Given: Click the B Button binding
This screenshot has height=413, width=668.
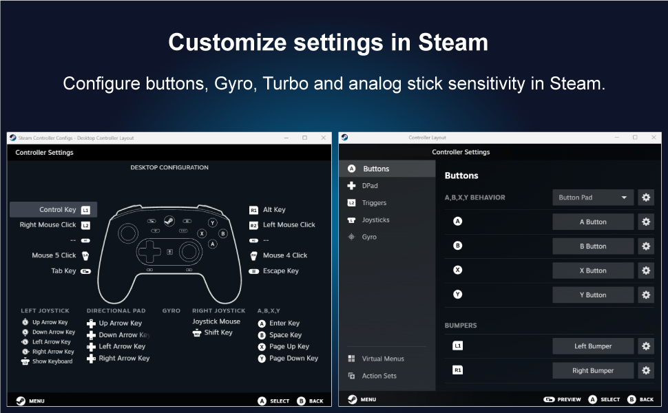Looking at the screenshot, I should click(x=593, y=246).
